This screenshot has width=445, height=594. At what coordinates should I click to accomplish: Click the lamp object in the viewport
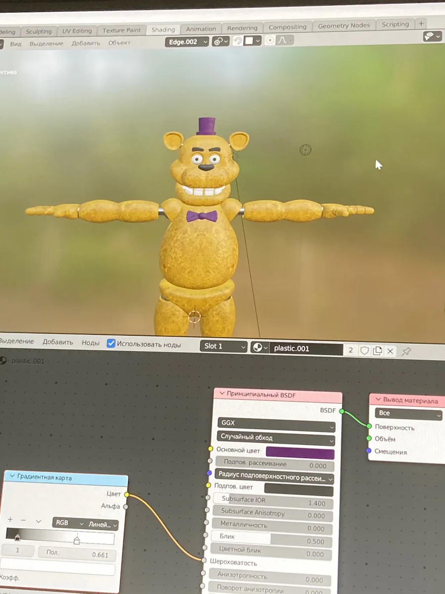(x=306, y=149)
